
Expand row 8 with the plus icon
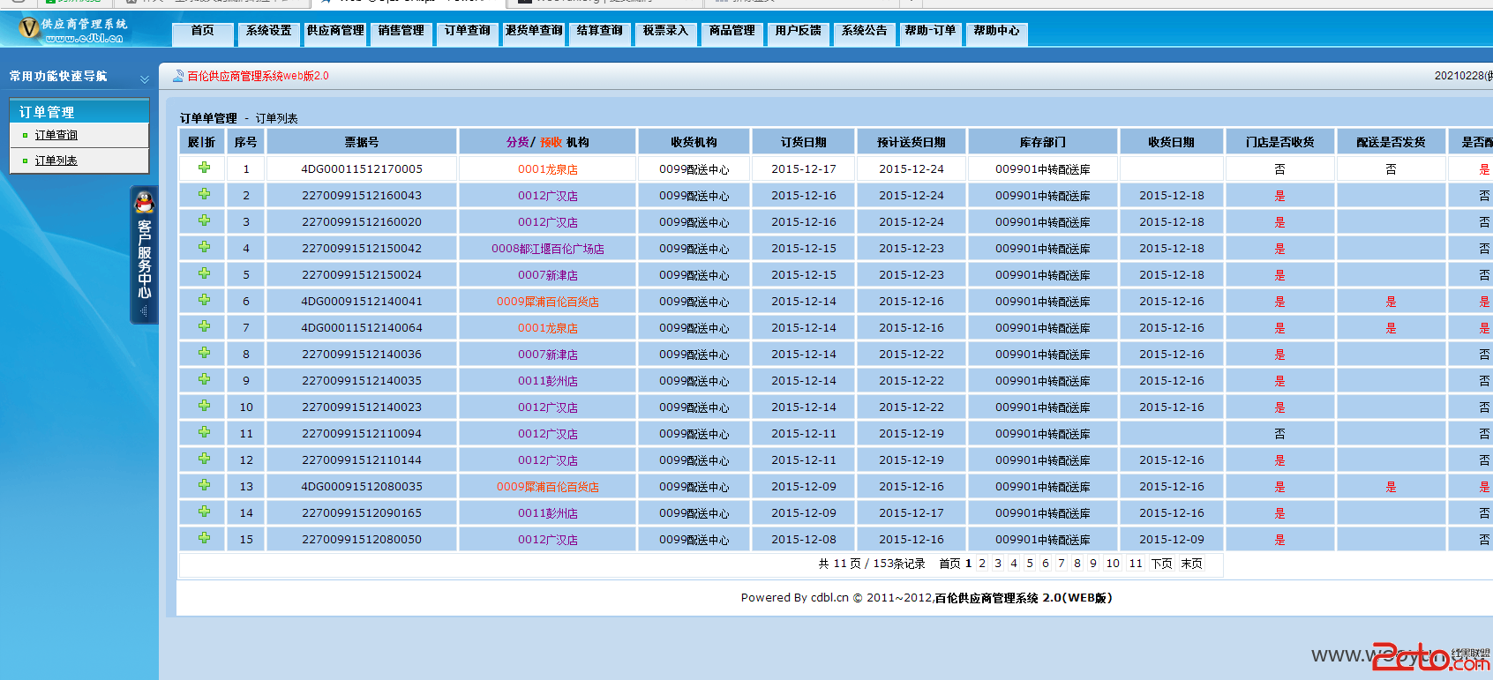pos(204,353)
